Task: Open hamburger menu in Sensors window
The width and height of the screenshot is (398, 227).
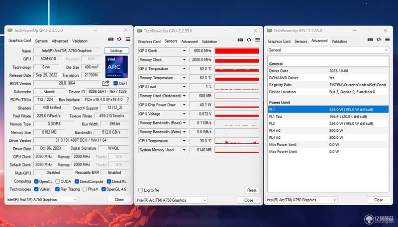Action: click(x=257, y=40)
